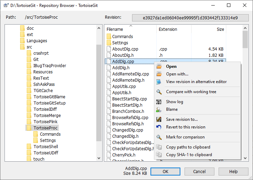Select Open with... from the context menu

coord(177,74)
